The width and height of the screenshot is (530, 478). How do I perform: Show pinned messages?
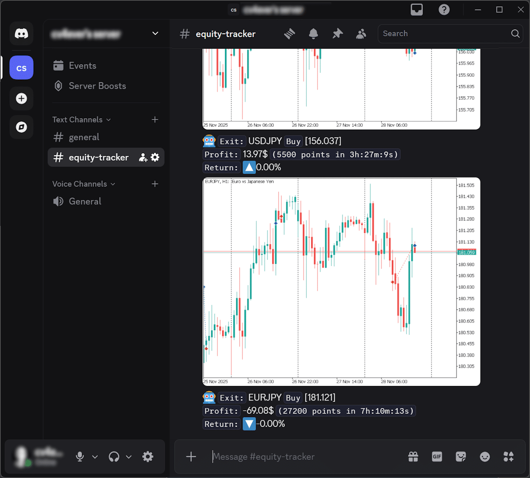337,34
